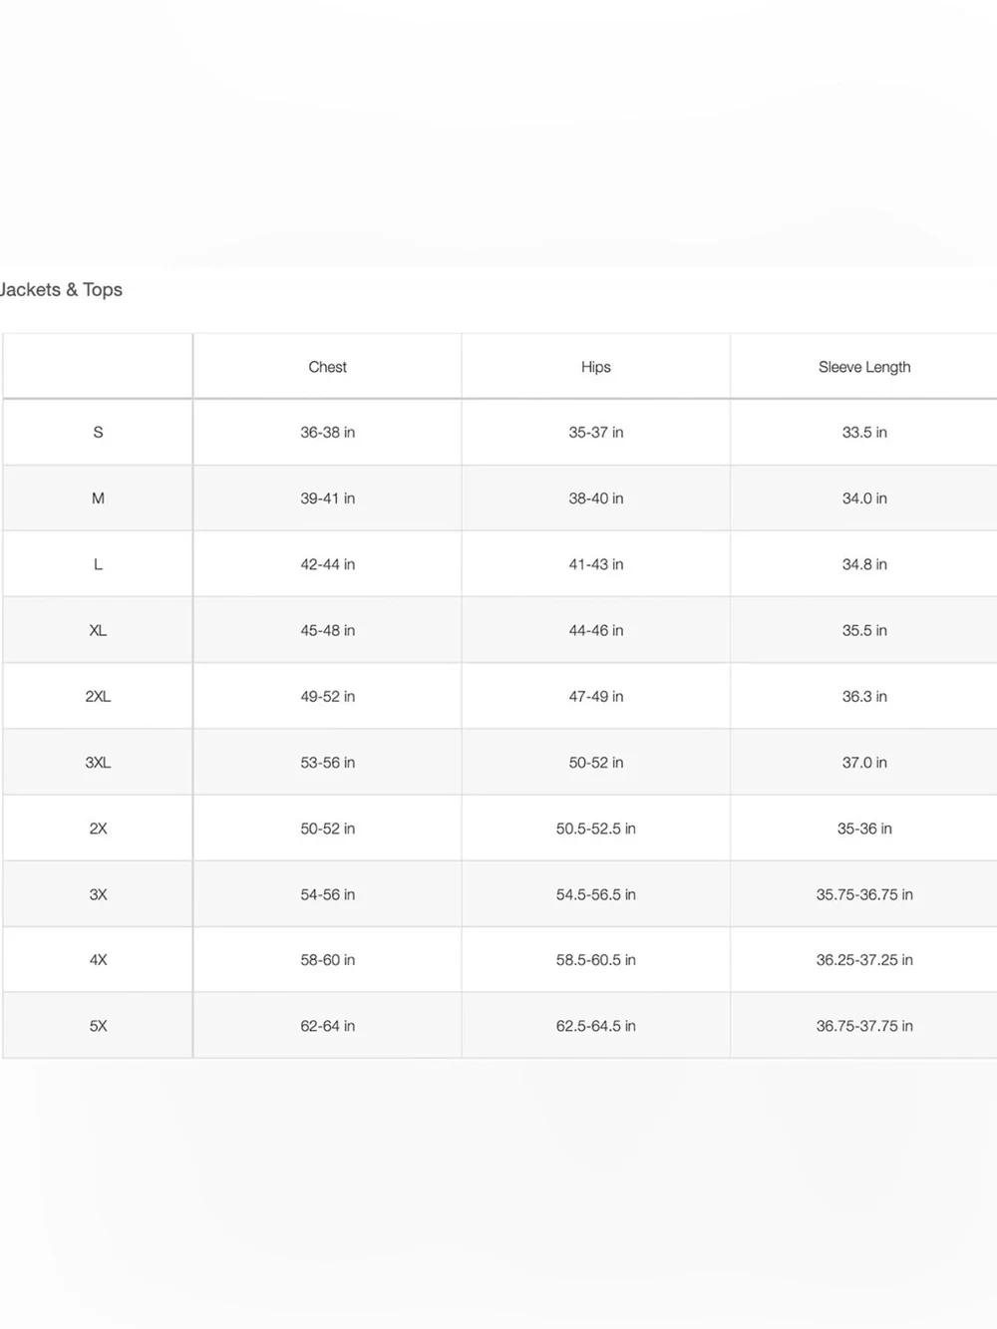Pick sleeve length "35.5 in" for size XL

pyautogui.click(x=864, y=630)
